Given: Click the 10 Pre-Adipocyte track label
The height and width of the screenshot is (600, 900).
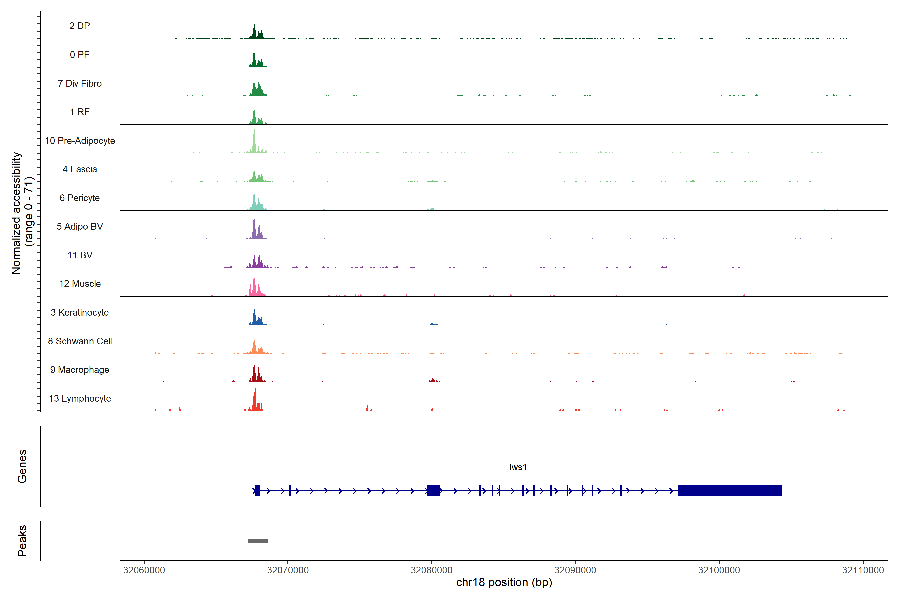Looking at the screenshot, I should (80, 141).
